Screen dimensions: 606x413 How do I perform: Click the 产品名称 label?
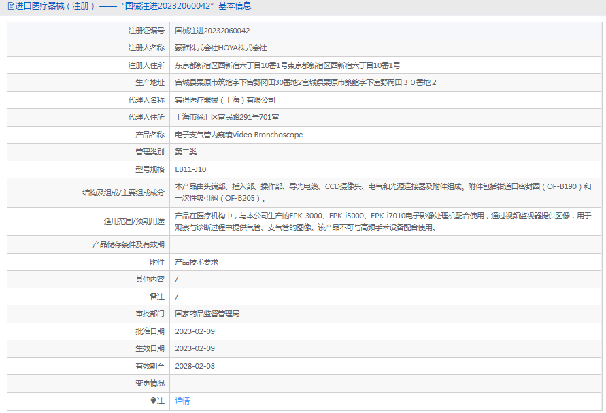(150, 135)
